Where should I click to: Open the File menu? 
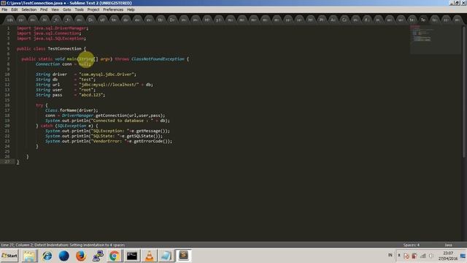(x=4, y=9)
